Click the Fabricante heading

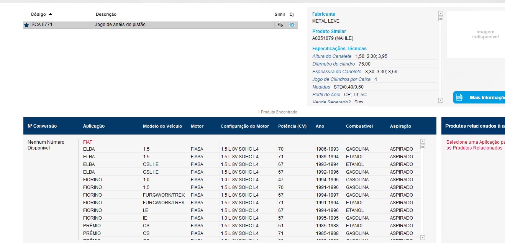coord(324,14)
